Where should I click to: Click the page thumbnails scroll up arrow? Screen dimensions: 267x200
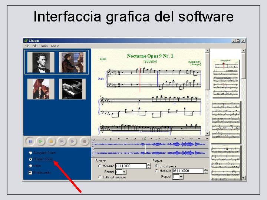243,51
